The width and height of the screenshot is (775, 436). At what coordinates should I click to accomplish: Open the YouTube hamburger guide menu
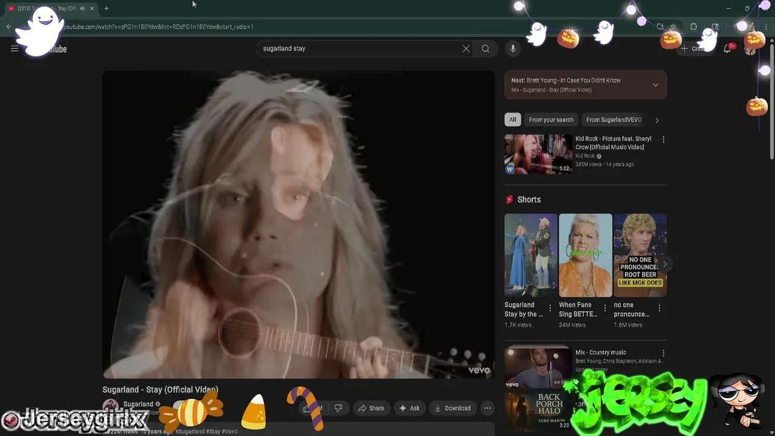coord(15,48)
